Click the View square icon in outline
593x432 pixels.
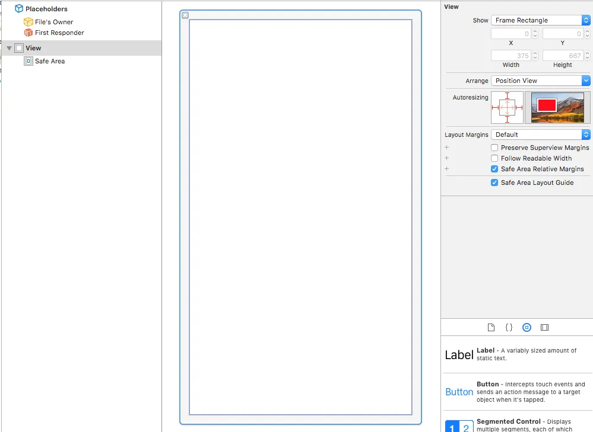pos(19,48)
